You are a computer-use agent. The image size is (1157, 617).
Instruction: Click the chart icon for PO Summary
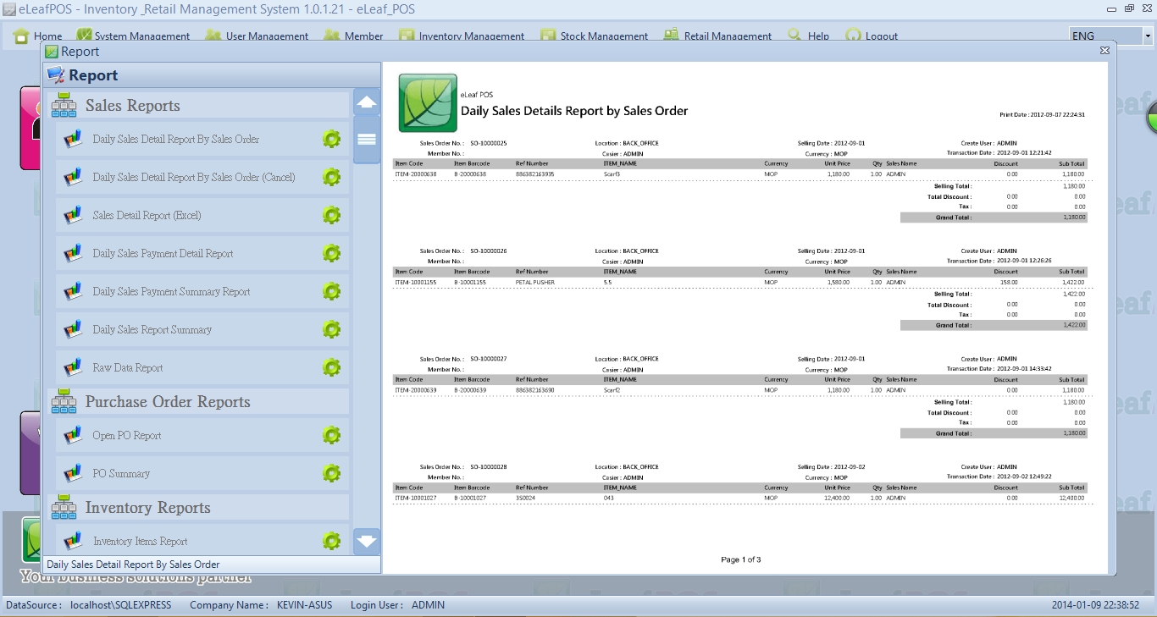[x=73, y=473]
